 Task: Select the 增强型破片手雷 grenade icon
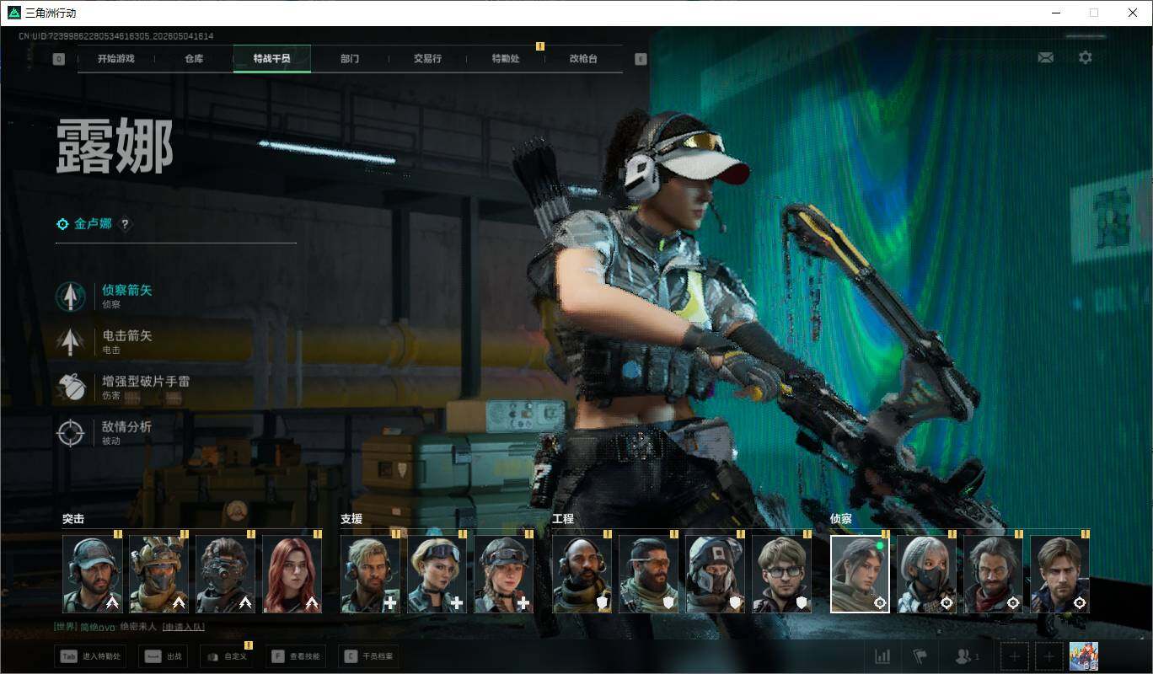[71, 387]
